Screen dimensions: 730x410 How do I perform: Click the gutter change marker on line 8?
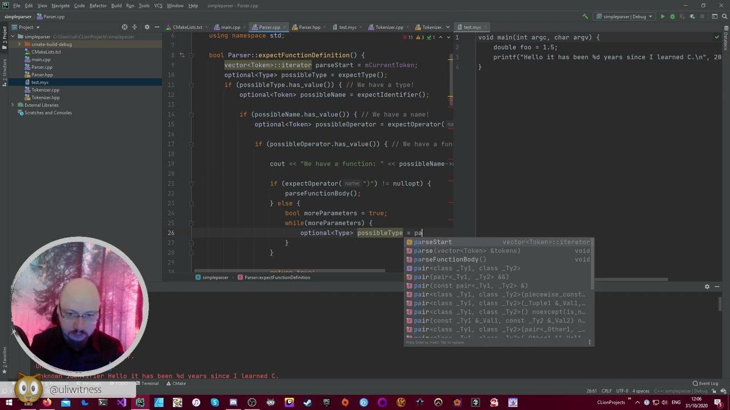click(182, 55)
